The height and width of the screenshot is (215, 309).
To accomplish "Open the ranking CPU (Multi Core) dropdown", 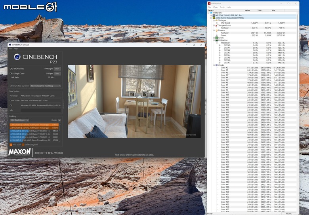I will [x=19, y=120].
